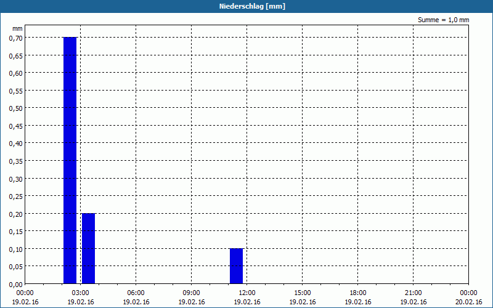The width and height of the screenshot is (493, 308).
Task: Click the 00:00 label above 19.02.16
Action: point(25,293)
